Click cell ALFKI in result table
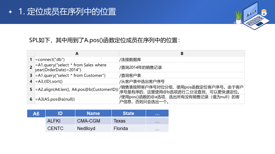 coord(60,121)
